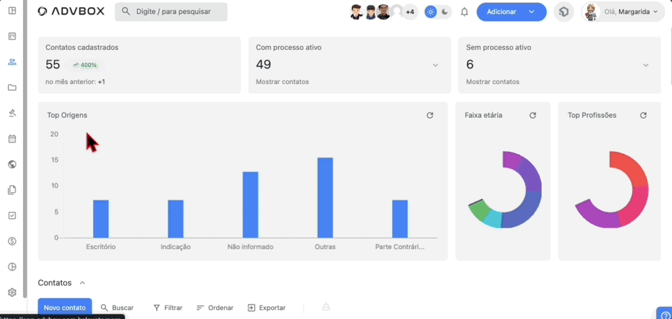
Task: Select the light mode sun toggle
Action: [x=431, y=12]
